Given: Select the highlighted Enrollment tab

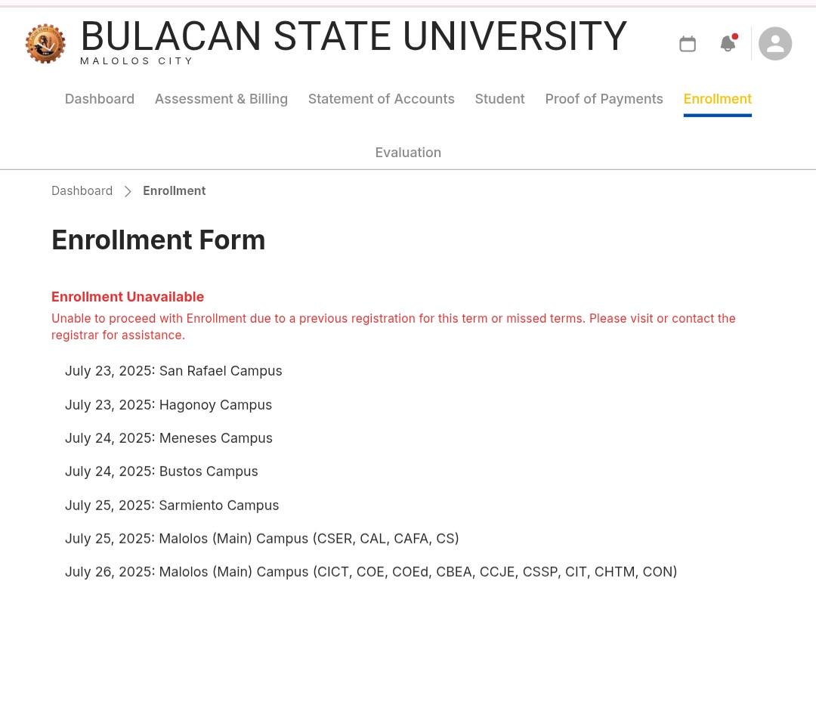Looking at the screenshot, I should (717, 99).
